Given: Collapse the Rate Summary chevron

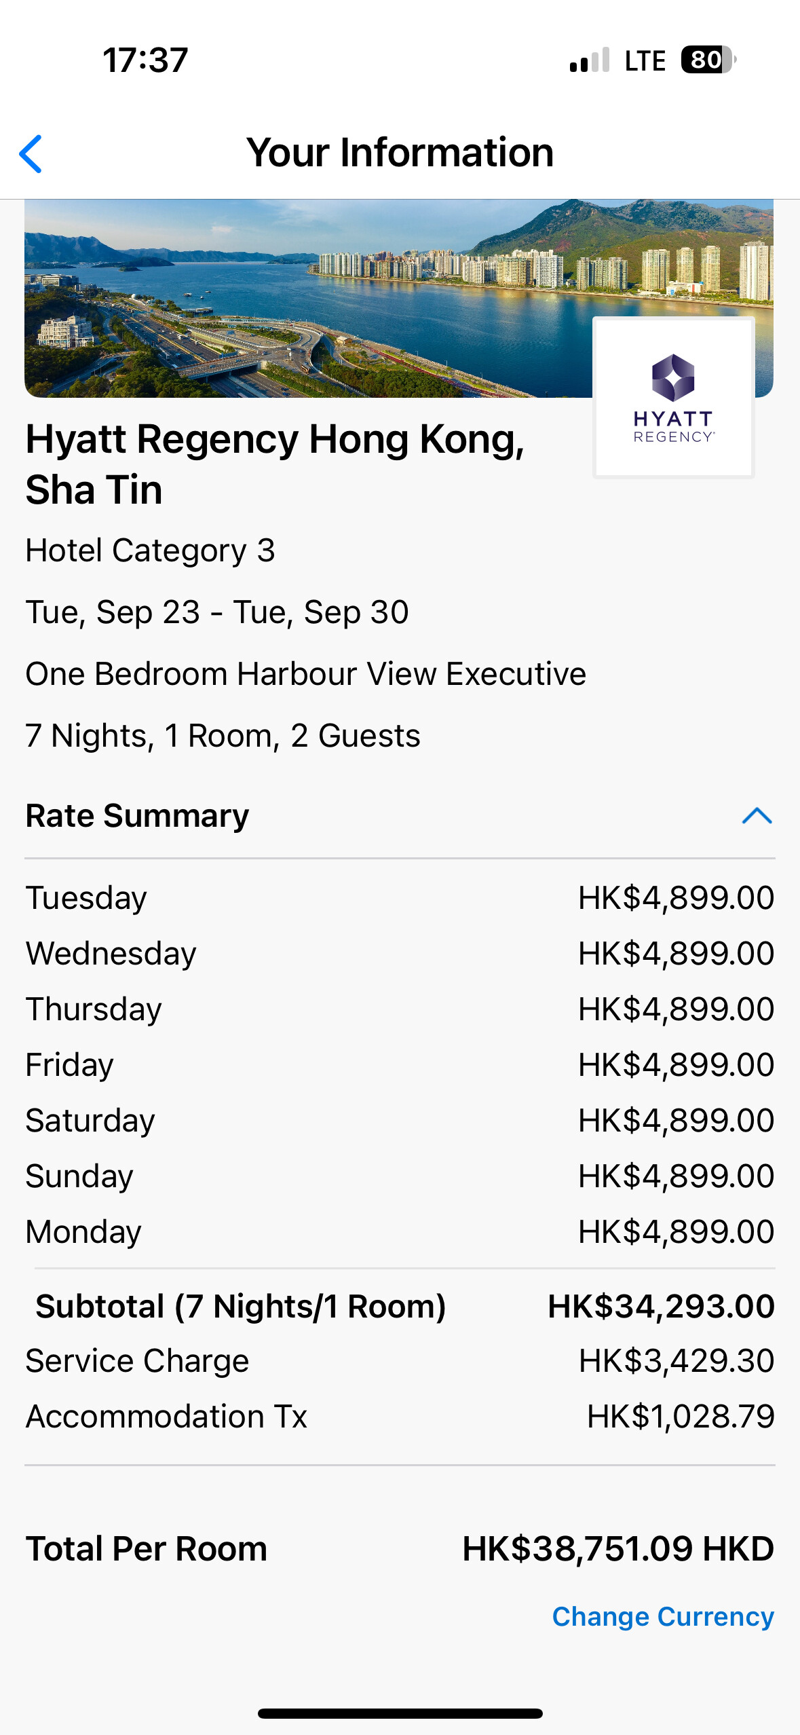Looking at the screenshot, I should pos(757,815).
